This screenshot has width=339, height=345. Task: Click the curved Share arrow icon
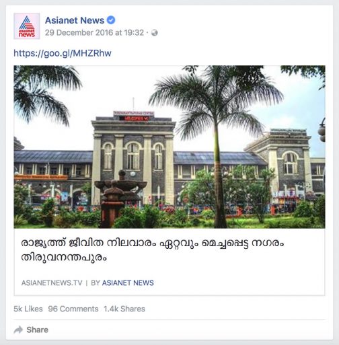pyautogui.click(x=18, y=330)
